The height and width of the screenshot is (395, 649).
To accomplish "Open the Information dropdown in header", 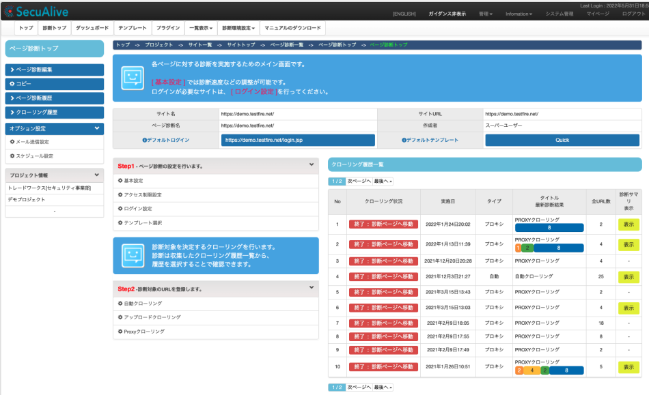I will click(519, 14).
